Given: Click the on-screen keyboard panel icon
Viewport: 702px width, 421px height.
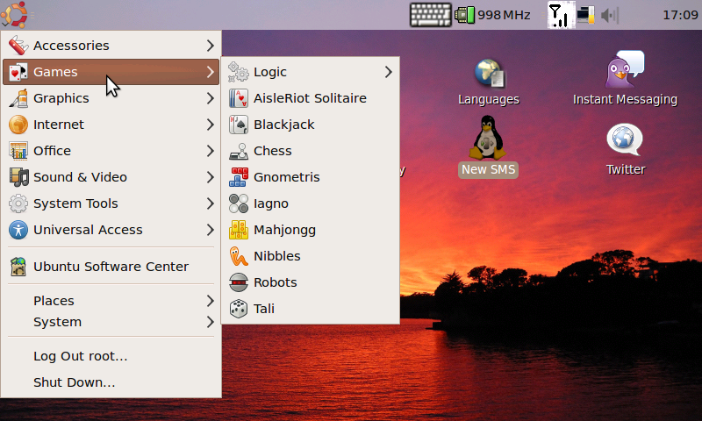Looking at the screenshot, I should tap(430, 15).
